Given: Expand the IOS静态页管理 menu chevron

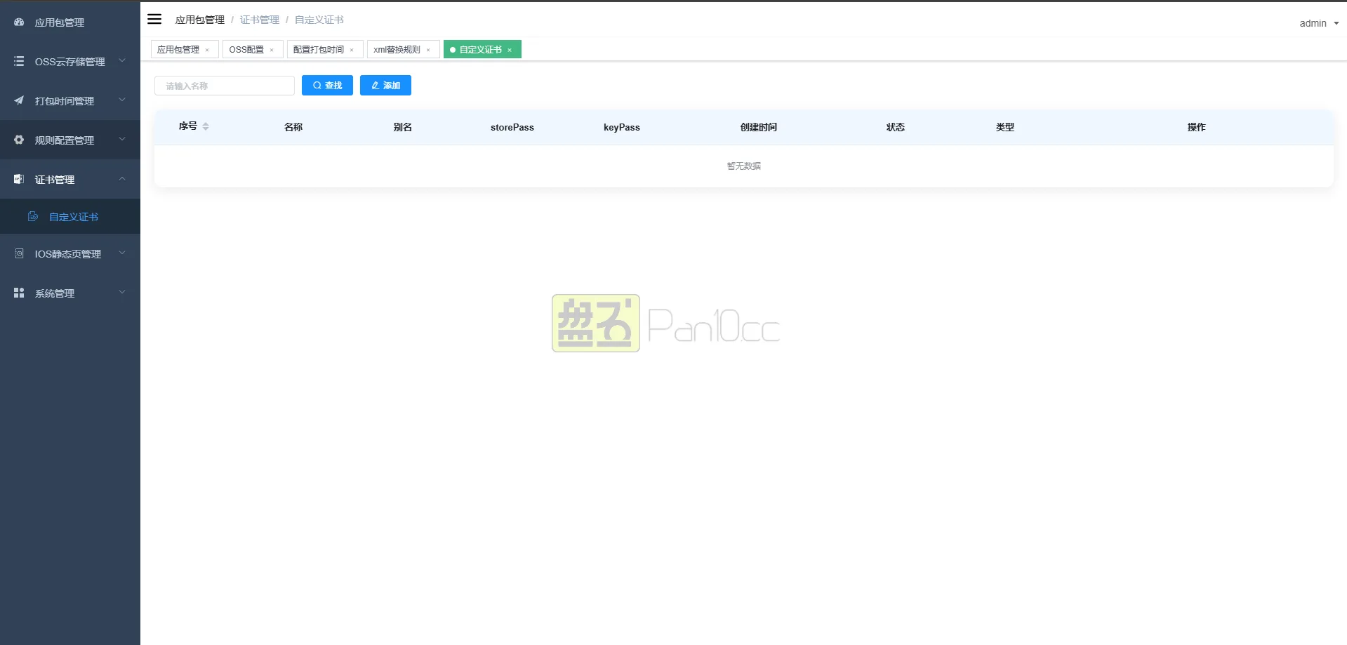Looking at the screenshot, I should (x=122, y=253).
